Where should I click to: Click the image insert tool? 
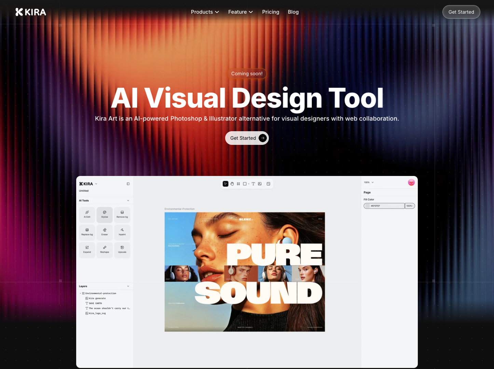(x=260, y=184)
